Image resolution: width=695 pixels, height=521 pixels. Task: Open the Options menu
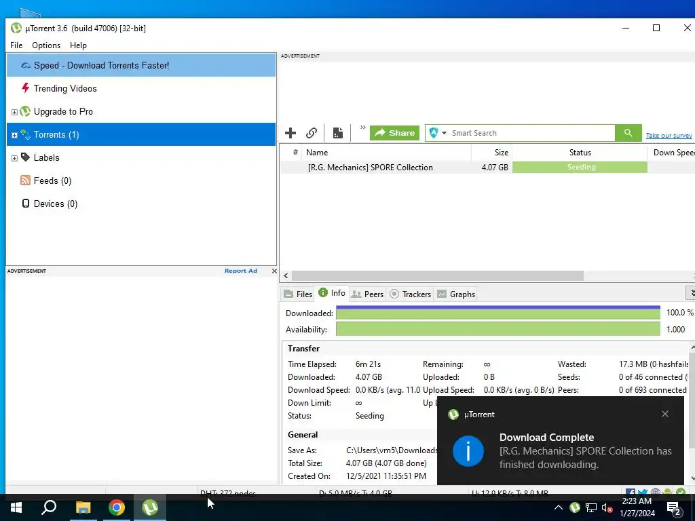[x=46, y=45]
